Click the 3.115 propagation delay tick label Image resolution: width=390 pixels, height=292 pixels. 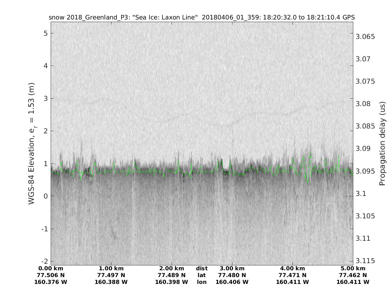coord(365,261)
